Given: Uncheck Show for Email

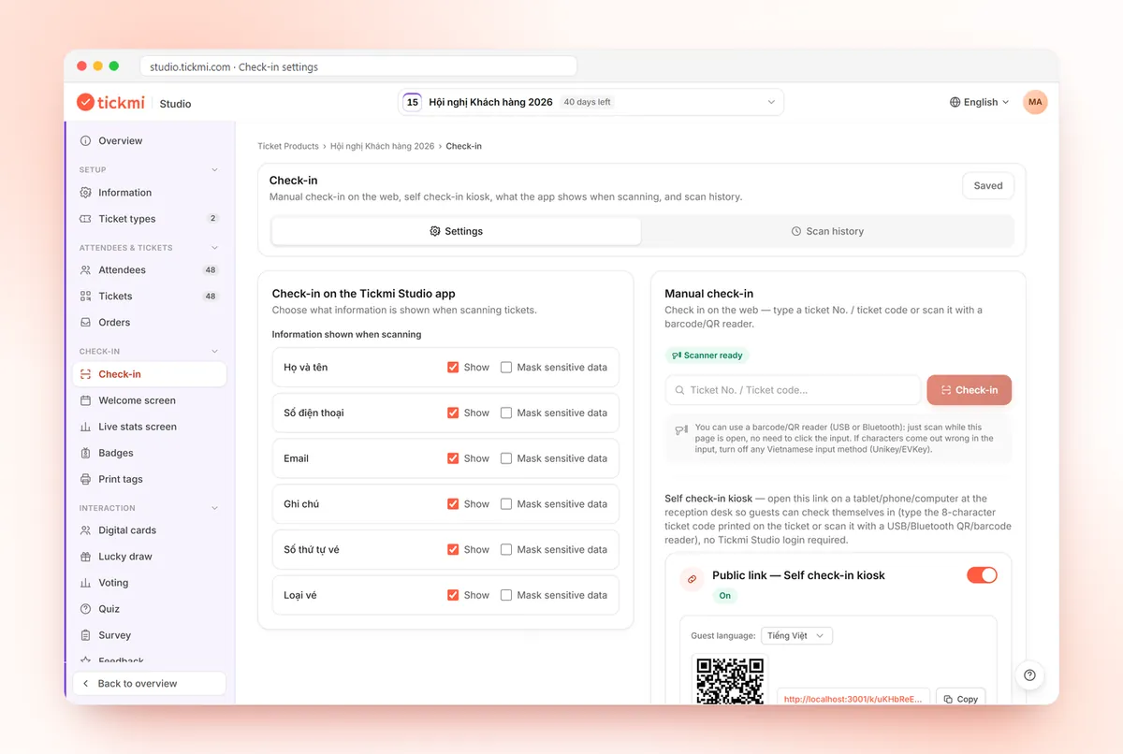Looking at the screenshot, I should pos(453,458).
